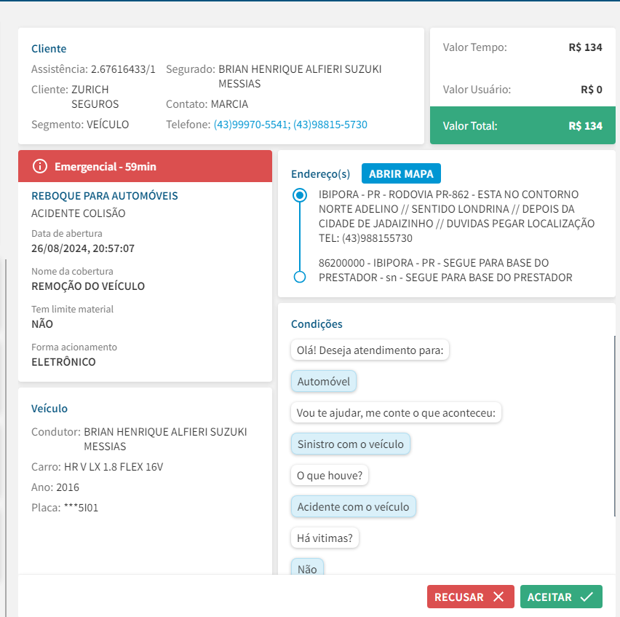Select the empty destination marker on route line
620x617 pixels.
pos(299,277)
